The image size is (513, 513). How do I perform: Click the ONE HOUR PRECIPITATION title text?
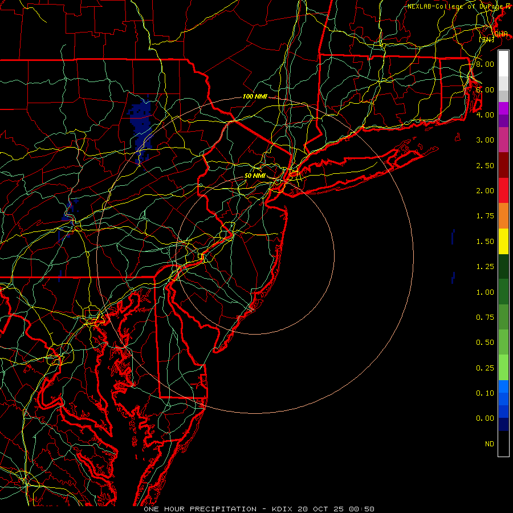(x=200, y=509)
